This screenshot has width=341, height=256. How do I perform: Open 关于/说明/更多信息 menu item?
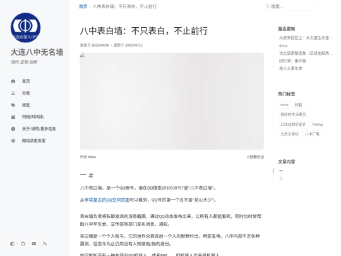pyautogui.click(x=39, y=129)
